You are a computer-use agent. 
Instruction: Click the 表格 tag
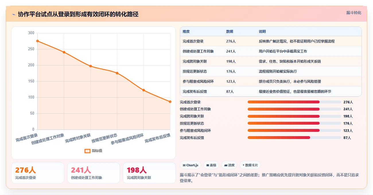click(211, 165)
